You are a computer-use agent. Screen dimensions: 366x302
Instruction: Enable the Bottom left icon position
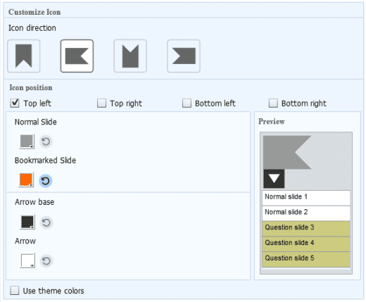187,103
